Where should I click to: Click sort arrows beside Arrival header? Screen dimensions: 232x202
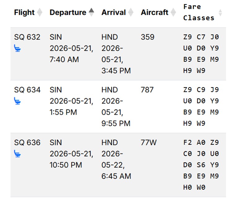(x=131, y=12)
